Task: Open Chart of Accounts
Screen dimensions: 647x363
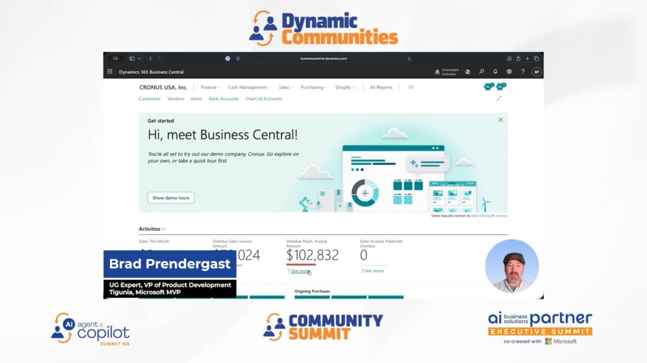Action: click(263, 99)
